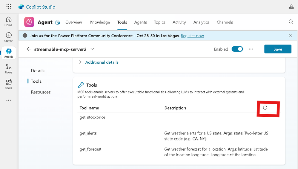Viewport: 298px width, 169px height.
Task: Click the Home icon in sidebar
Action: (9, 21)
